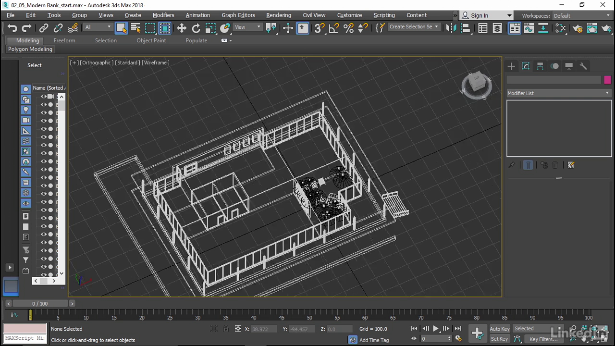Open the Workspaces Default dropdown

pos(581,16)
